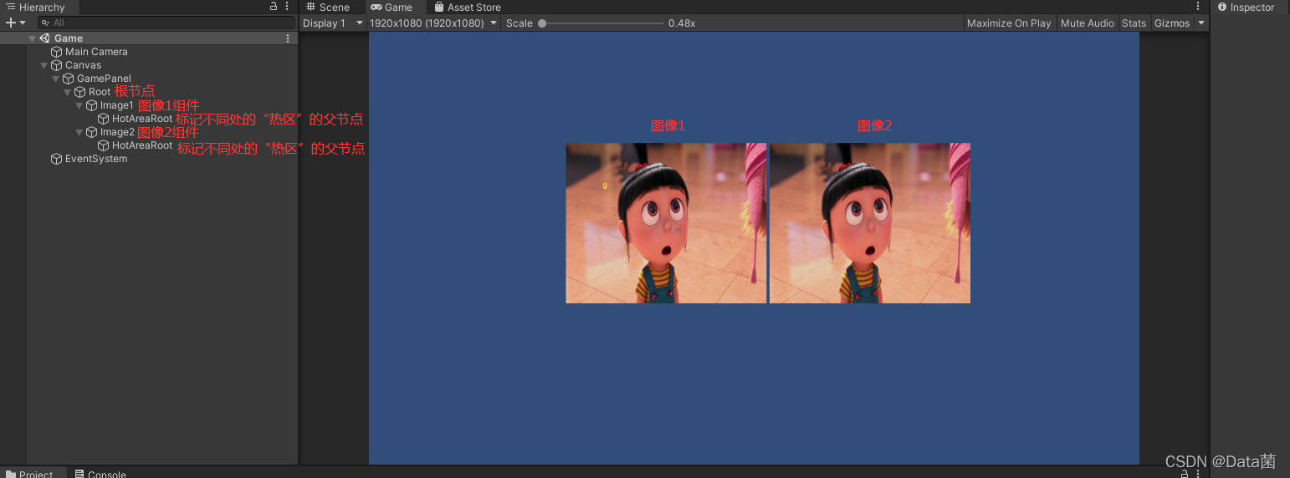Collapse the Root node
The width and height of the screenshot is (1290, 478).
point(68,92)
